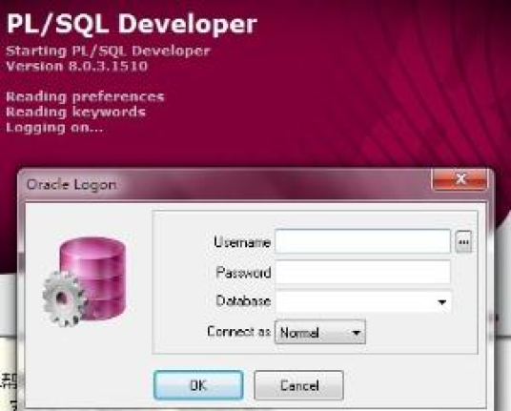The height and width of the screenshot is (411, 511).
Task: Click the Password label
Action: 243,272
